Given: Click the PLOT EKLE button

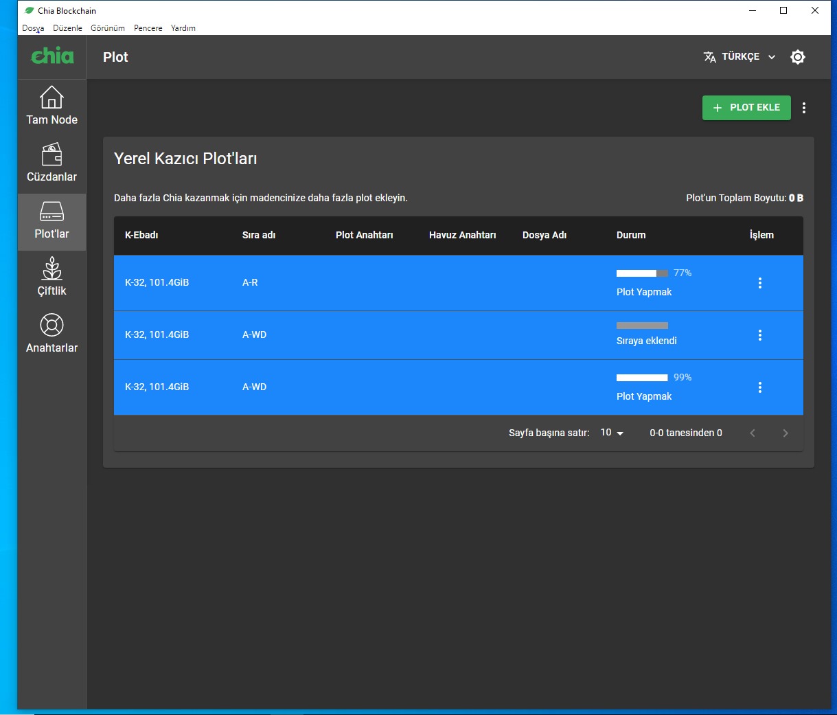Looking at the screenshot, I should (x=746, y=108).
